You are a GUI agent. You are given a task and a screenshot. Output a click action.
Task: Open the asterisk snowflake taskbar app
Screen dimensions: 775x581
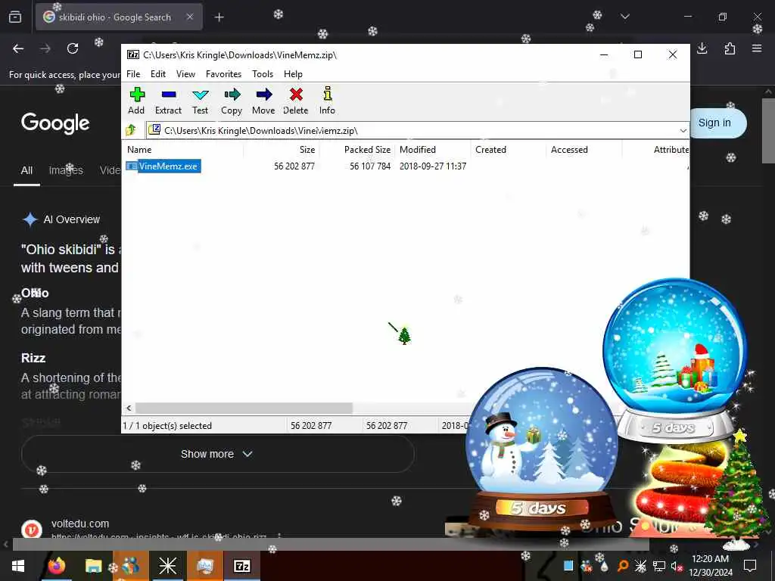click(167, 566)
